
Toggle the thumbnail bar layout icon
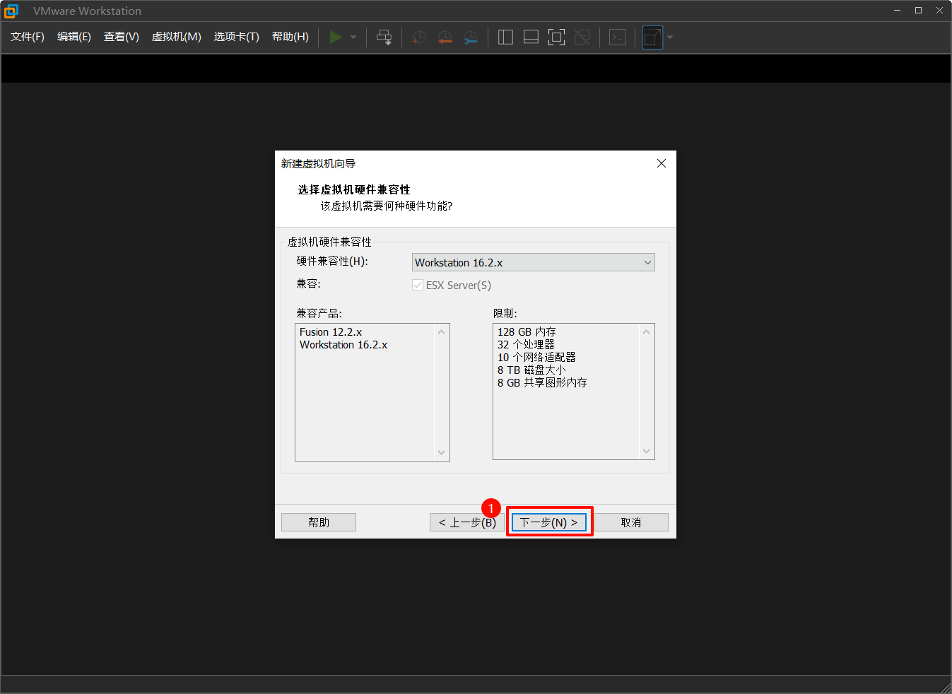(531, 37)
